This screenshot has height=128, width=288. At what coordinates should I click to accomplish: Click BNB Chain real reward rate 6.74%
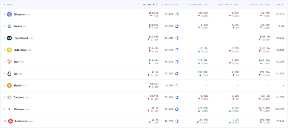click(235, 48)
